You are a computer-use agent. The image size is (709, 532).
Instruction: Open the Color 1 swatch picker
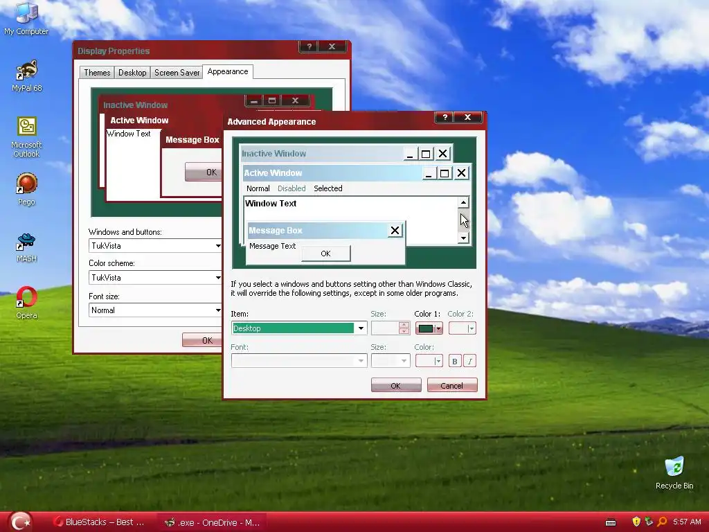click(429, 328)
